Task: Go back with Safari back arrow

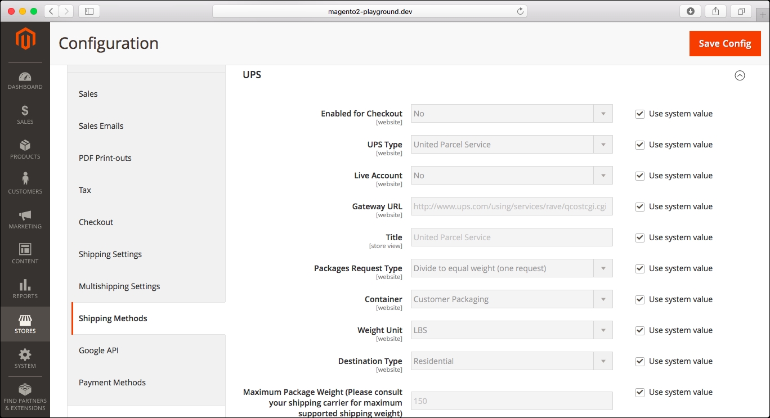Action: [51, 11]
